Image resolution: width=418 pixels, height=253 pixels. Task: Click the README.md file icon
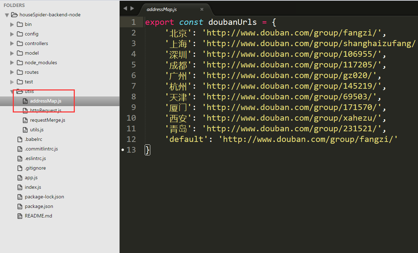pos(20,216)
